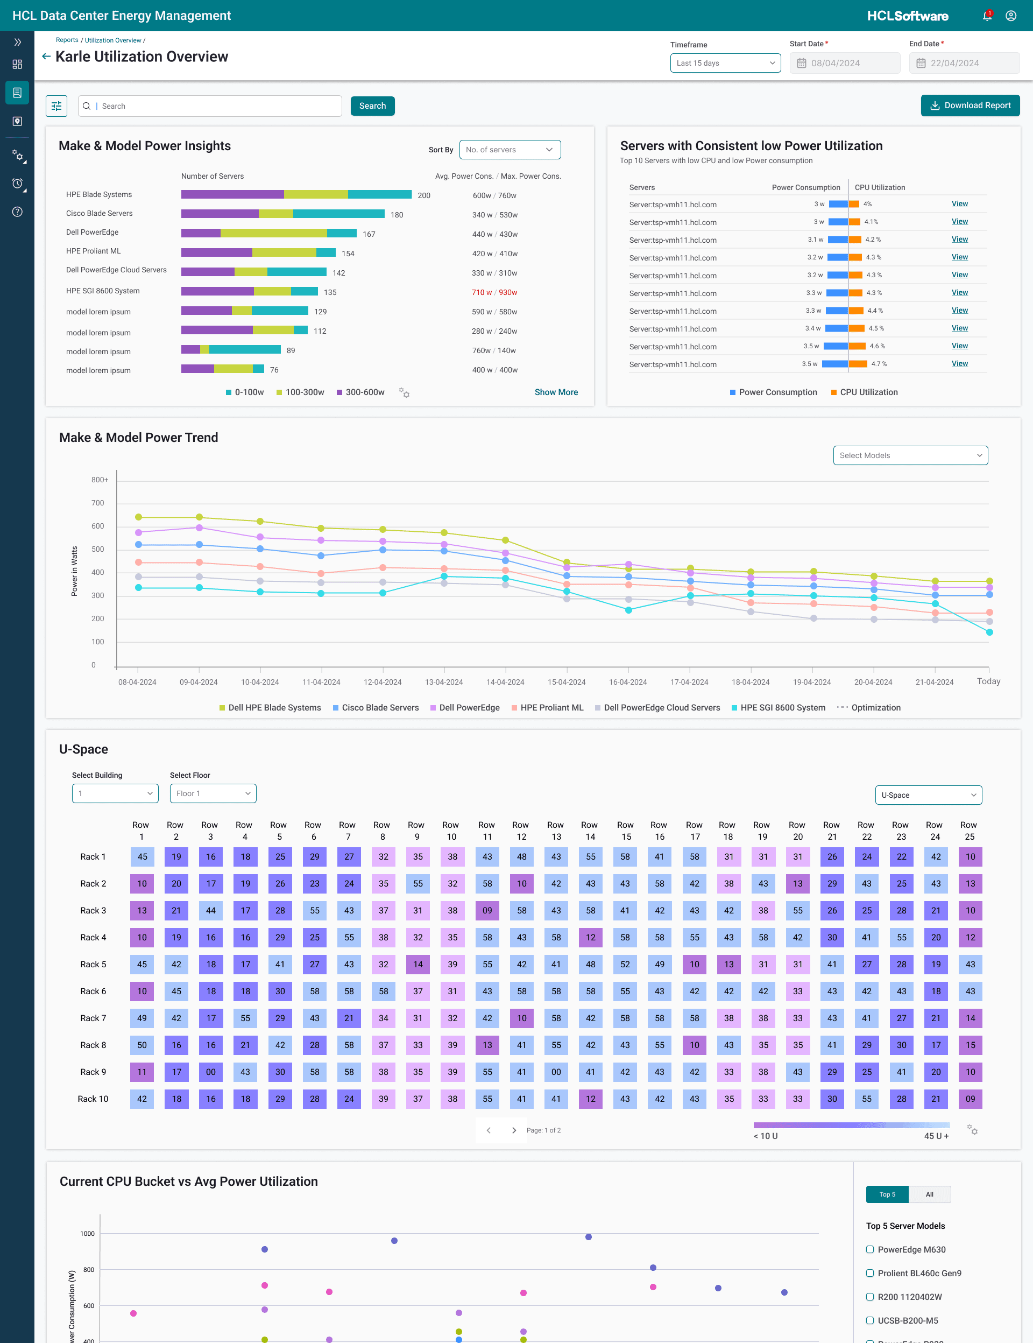
Task: Click the End Date calendar icon
Action: [921, 64]
